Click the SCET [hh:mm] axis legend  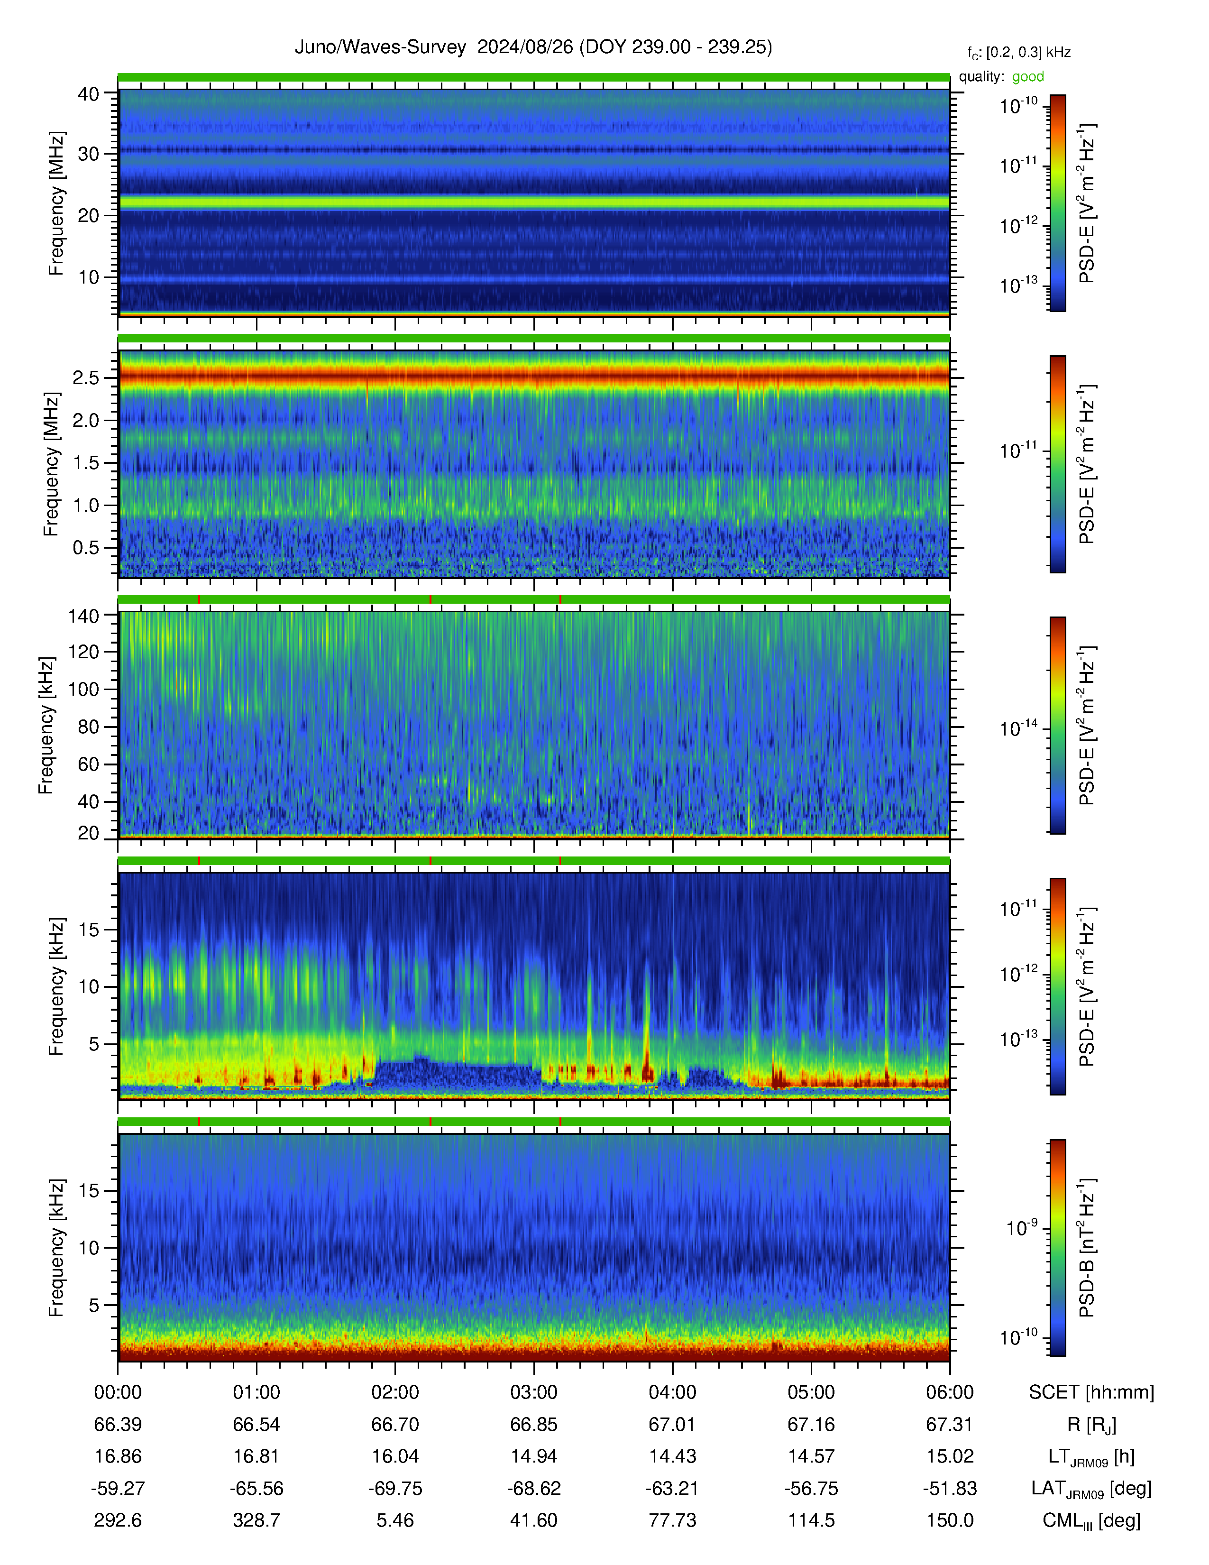point(1091,1392)
